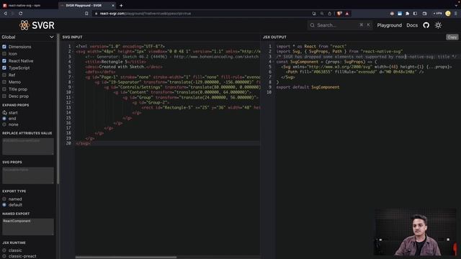Open the Playground nav link
This screenshot has height=259, width=461.
tap(389, 25)
